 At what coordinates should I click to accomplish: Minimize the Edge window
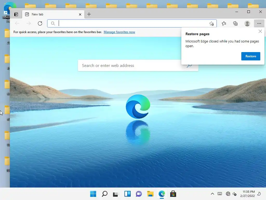(x=237, y=12)
